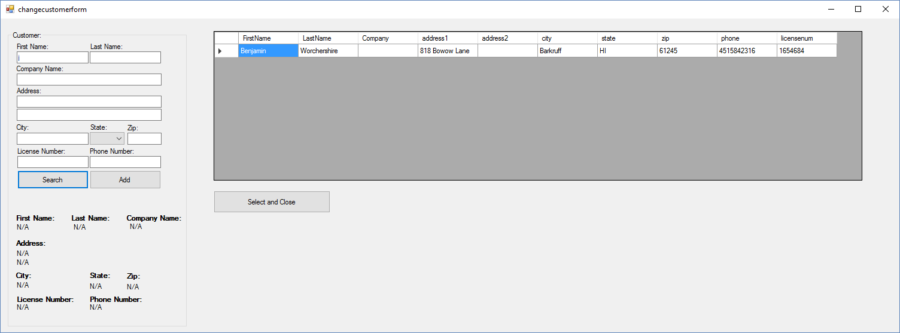Click the Zip input field
Image resolution: width=900 pixels, height=333 pixels.
click(144, 139)
